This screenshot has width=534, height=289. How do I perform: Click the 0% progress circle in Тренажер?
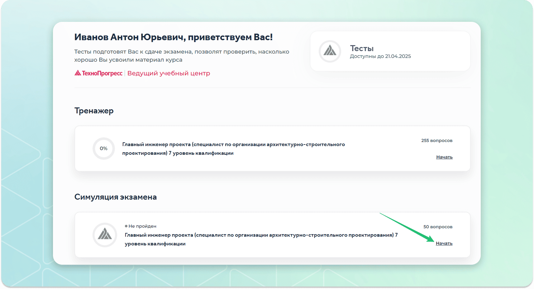pyautogui.click(x=103, y=149)
